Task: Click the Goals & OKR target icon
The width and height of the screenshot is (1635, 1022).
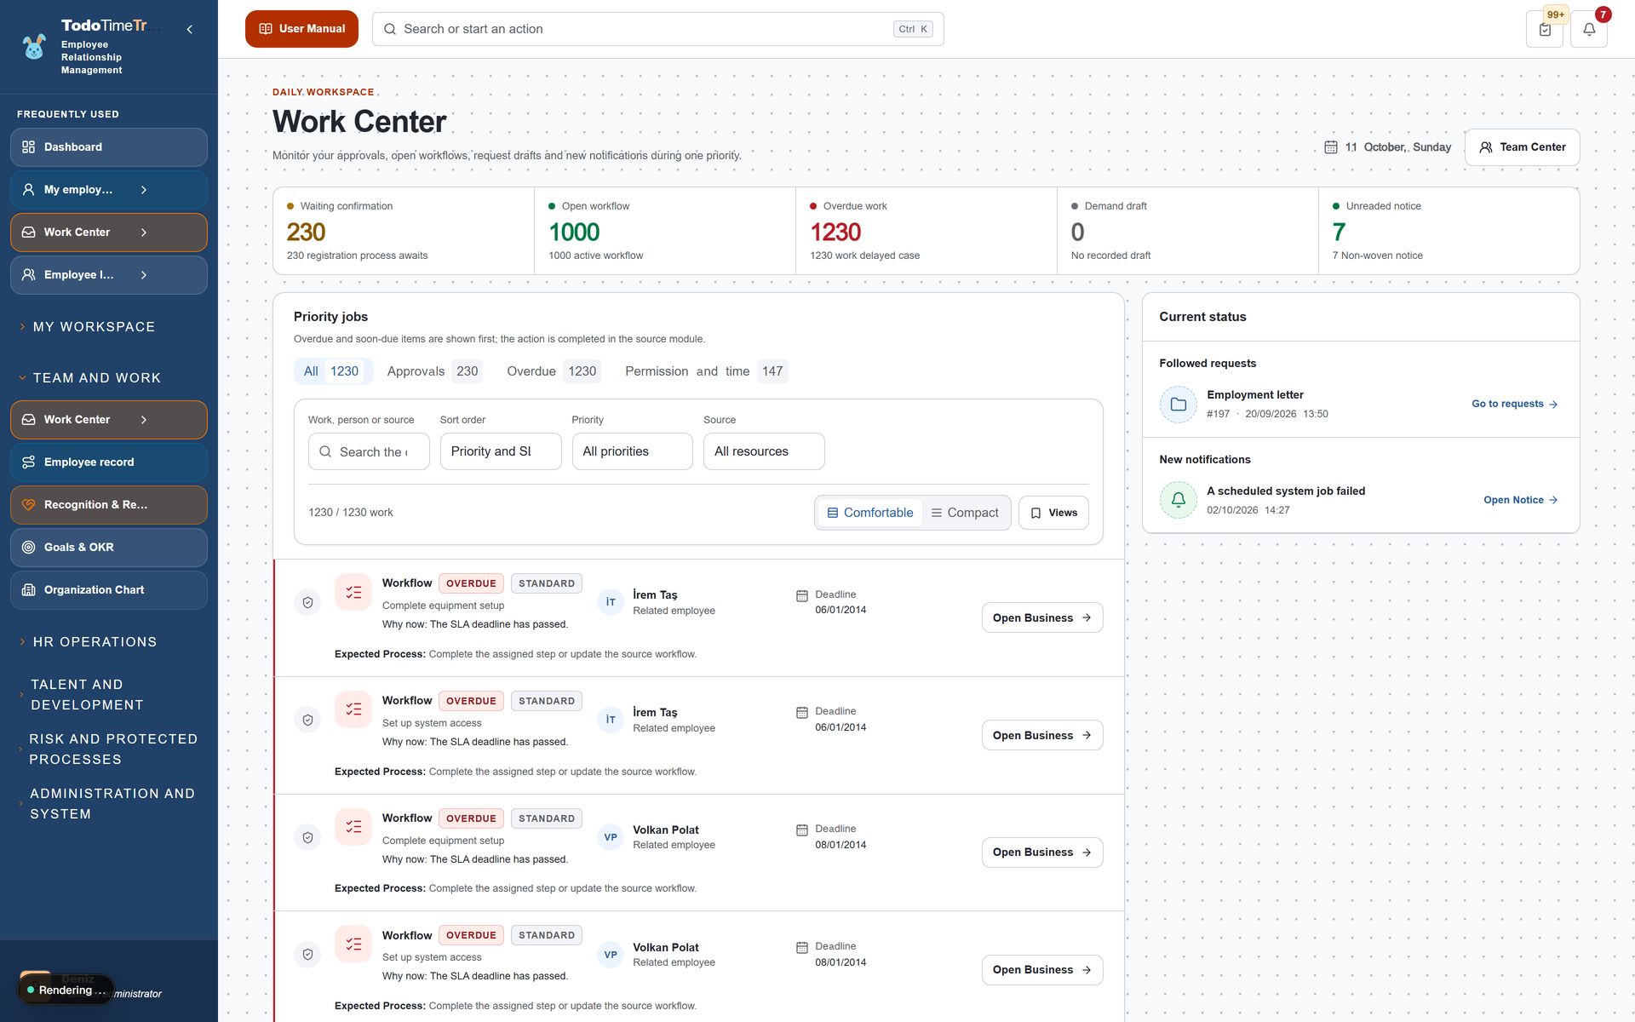Action: [28, 548]
